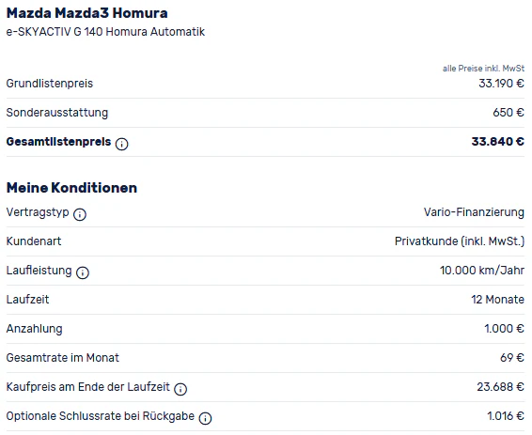Screen dimensions: 532x435
Task: Click the Privatkunde (inkl. MwSt.) value
Action: 460,241
